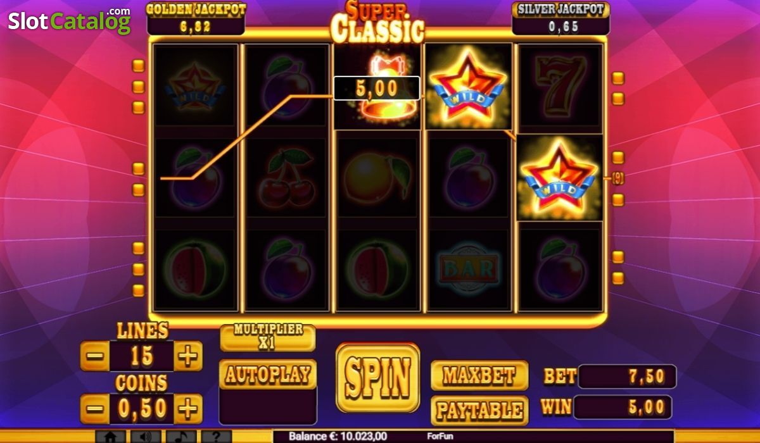Select the MAXBET button

479,375
